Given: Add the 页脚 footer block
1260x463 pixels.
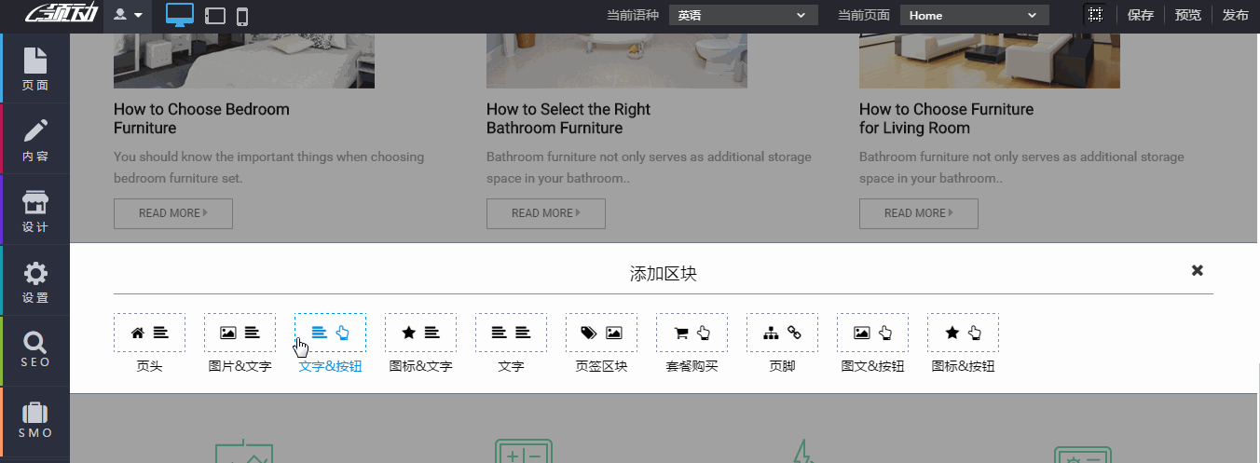Looking at the screenshot, I should pos(782,333).
